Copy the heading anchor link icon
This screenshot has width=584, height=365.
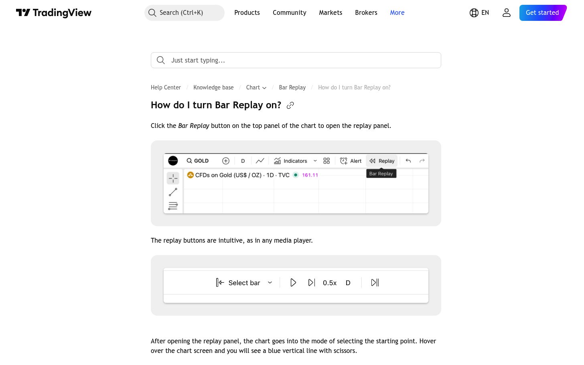coord(290,105)
